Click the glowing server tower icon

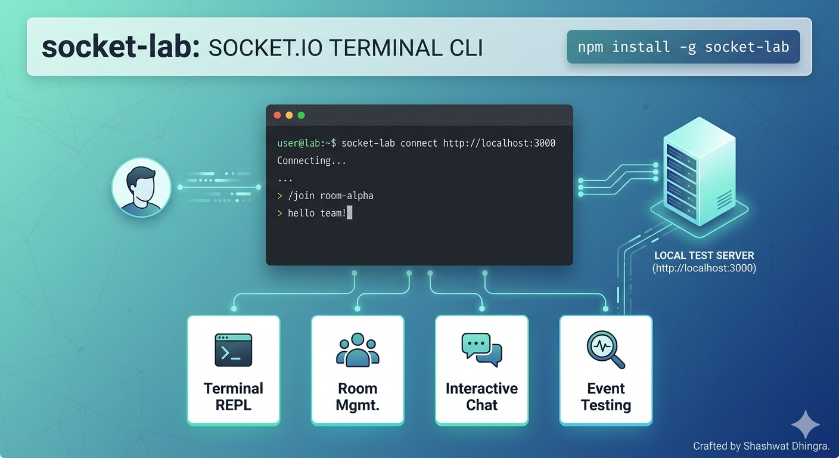pos(699,171)
